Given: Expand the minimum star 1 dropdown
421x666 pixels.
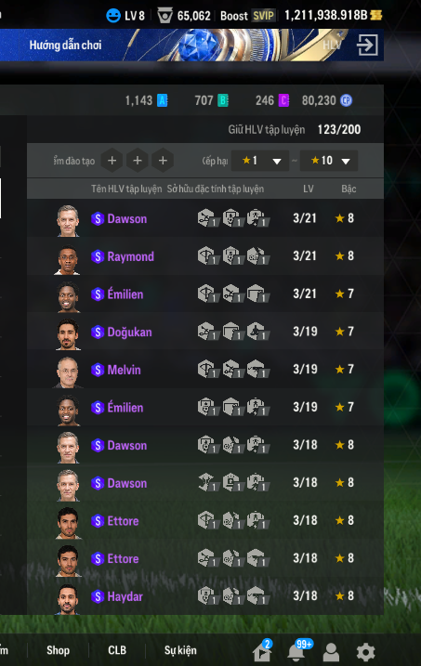Looking at the screenshot, I should (x=260, y=161).
